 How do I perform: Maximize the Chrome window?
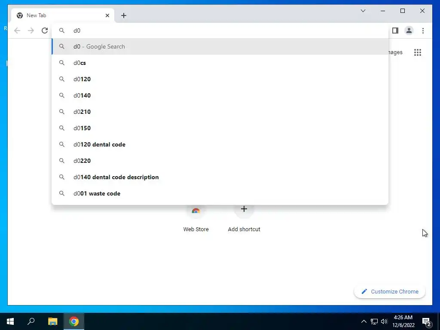click(x=402, y=11)
